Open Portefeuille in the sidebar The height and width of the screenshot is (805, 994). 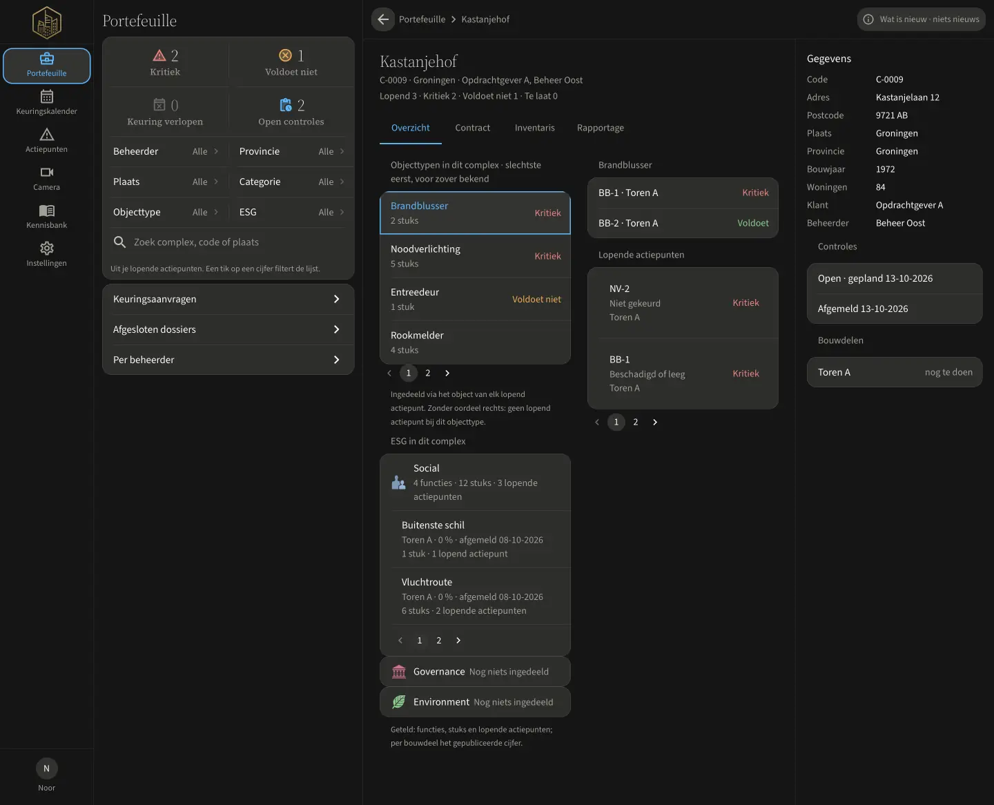pos(47,66)
